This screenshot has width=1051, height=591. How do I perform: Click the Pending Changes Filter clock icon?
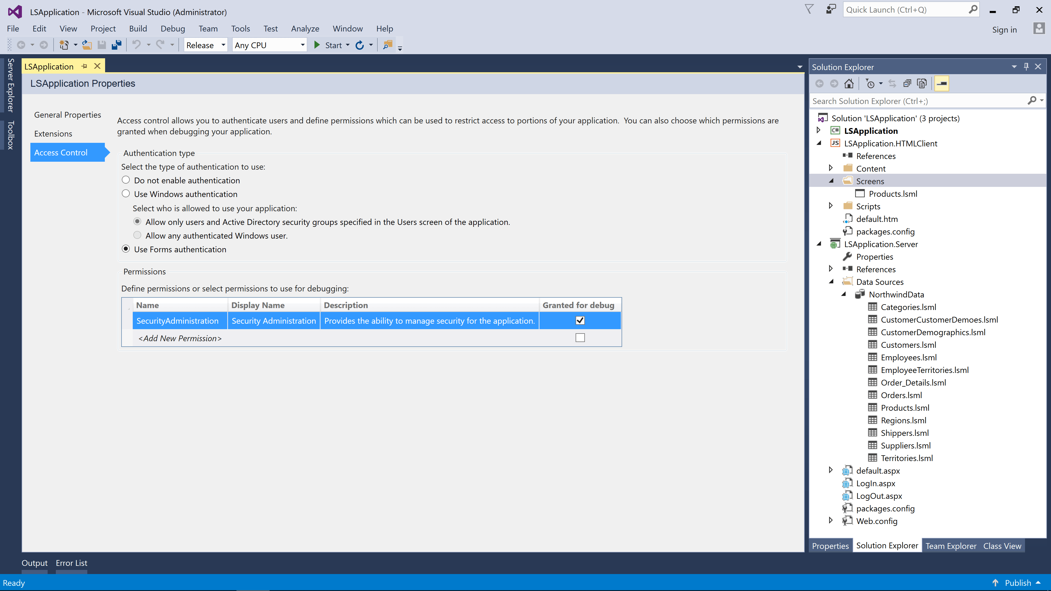click(870, 84)
